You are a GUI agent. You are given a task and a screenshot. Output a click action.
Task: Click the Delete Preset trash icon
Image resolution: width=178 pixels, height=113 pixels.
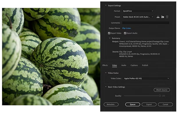pyautogui.click(x=167, y=17)
